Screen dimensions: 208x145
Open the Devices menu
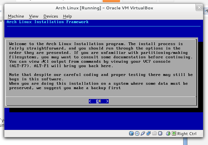pyautogui.click(x=51, y=16)
